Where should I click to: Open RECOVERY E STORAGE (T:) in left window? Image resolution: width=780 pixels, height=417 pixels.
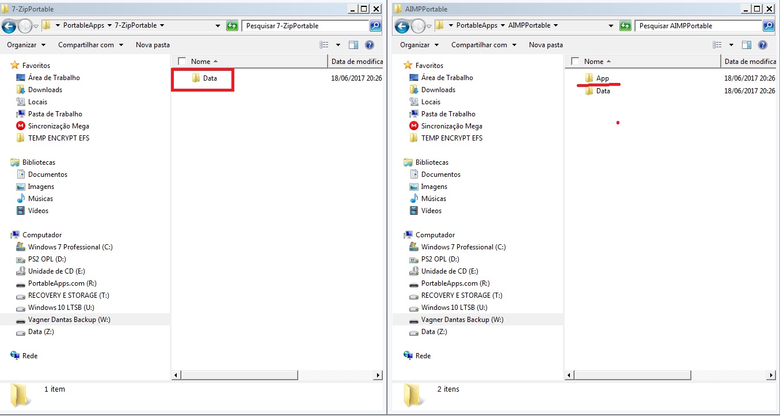[62, 295]
